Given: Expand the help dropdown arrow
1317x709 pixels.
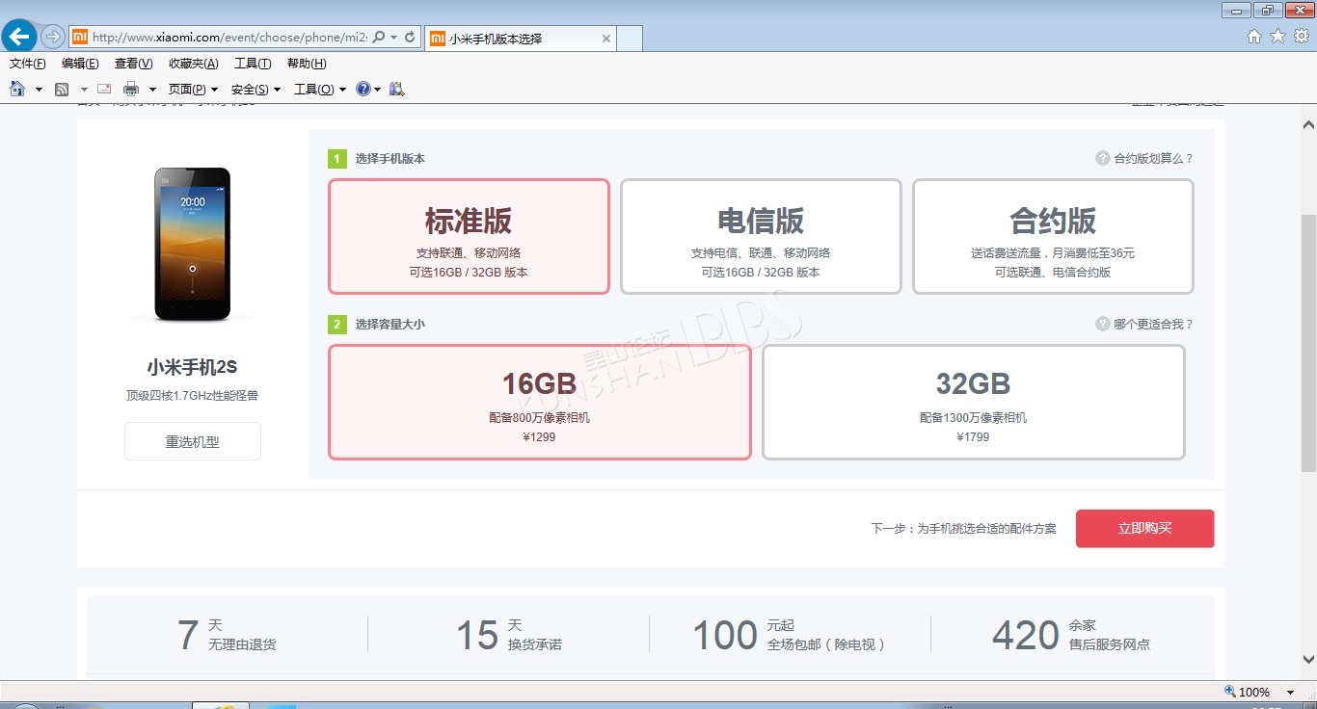Looking at the screenshot, I should (377, 90).
